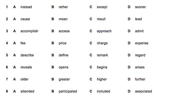170x99 pixels.
Task: Choose "associated" in question 8
Action: click(x=143, y=91)
